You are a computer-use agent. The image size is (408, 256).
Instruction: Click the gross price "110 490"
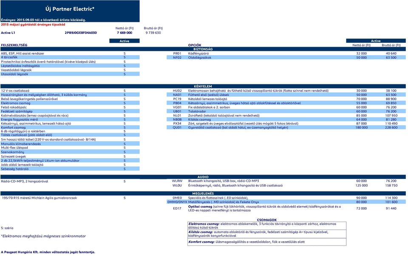(391, 124)
